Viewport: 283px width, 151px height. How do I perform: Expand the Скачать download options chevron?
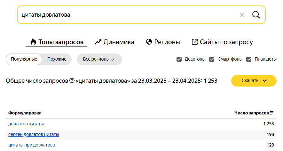click(x=264, y=81)
